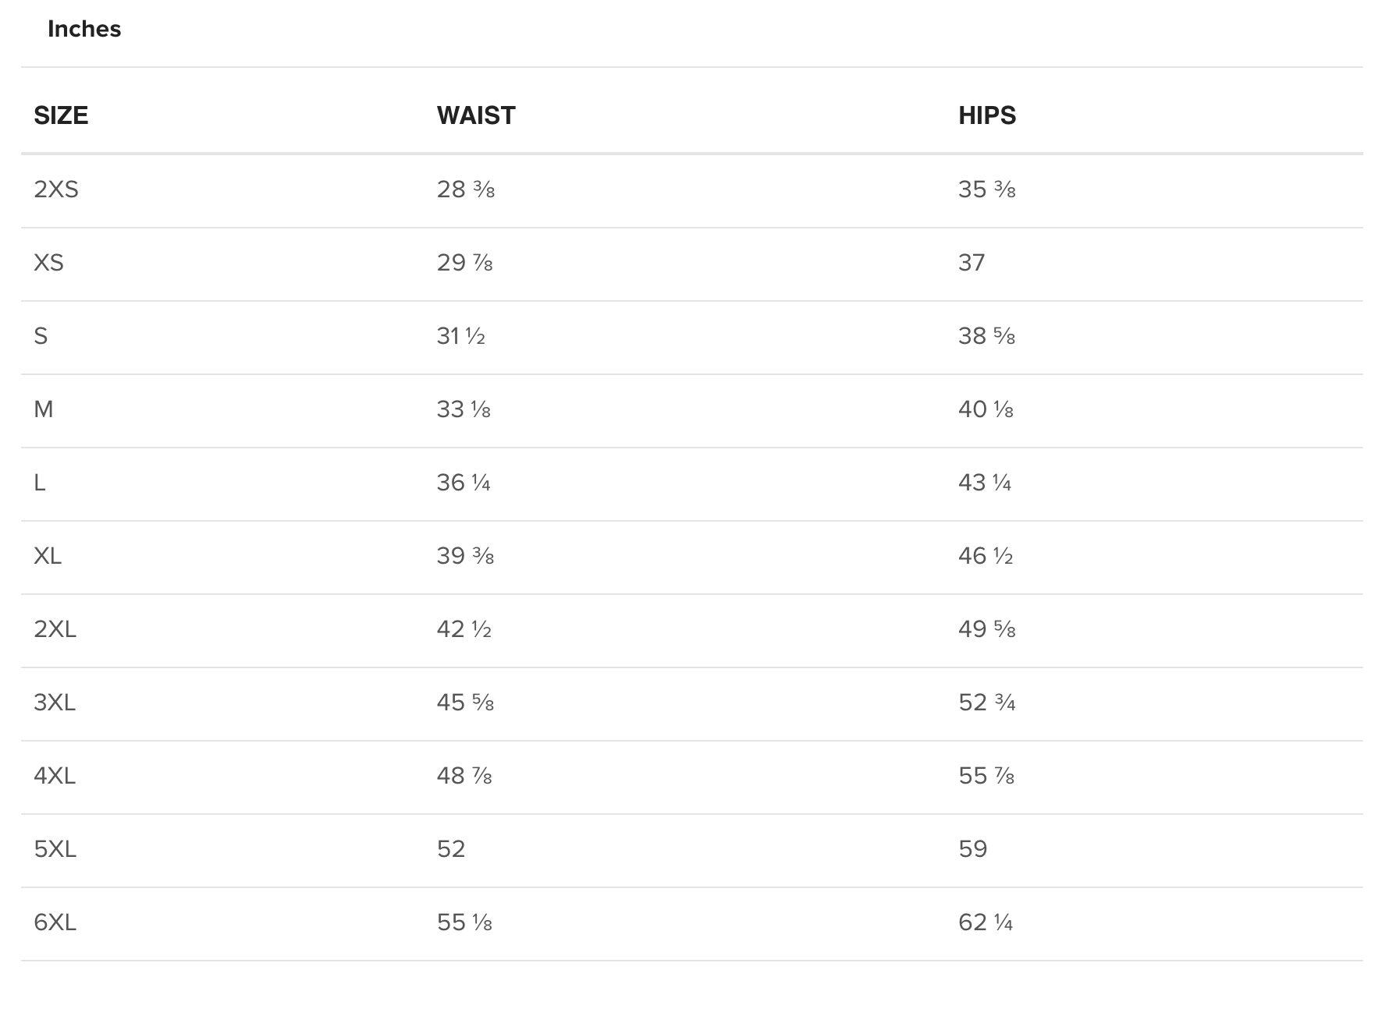Select the 2XL size row label
The width and height of the screenshot is (1389, 1023).
tap(55, 629)
